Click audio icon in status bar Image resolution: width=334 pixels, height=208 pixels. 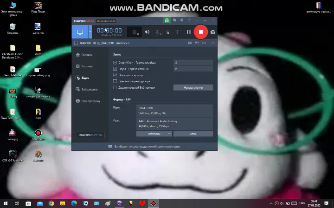click(204, 43)
